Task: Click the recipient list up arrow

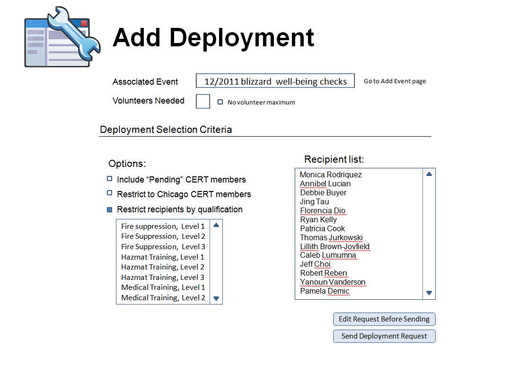Action: [x=429, y=174]
